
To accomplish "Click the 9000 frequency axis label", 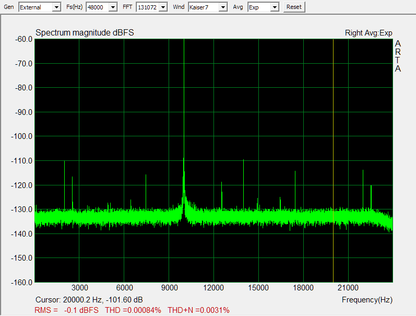I will pos(170,288).
